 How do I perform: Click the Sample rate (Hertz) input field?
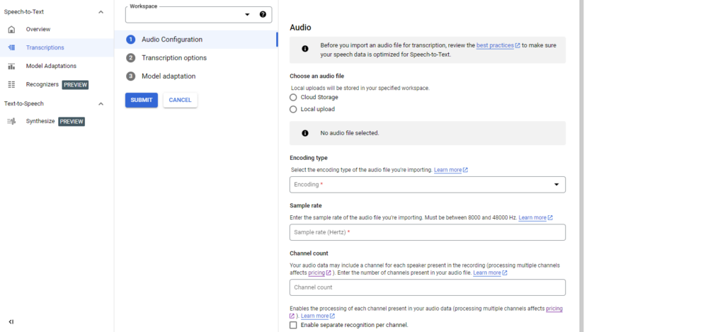(x=427, y=232)
